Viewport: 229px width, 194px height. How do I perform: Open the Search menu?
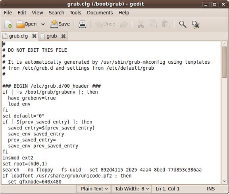point(56,13)
